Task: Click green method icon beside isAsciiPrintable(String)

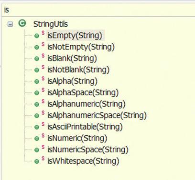Action: [37, 127]
